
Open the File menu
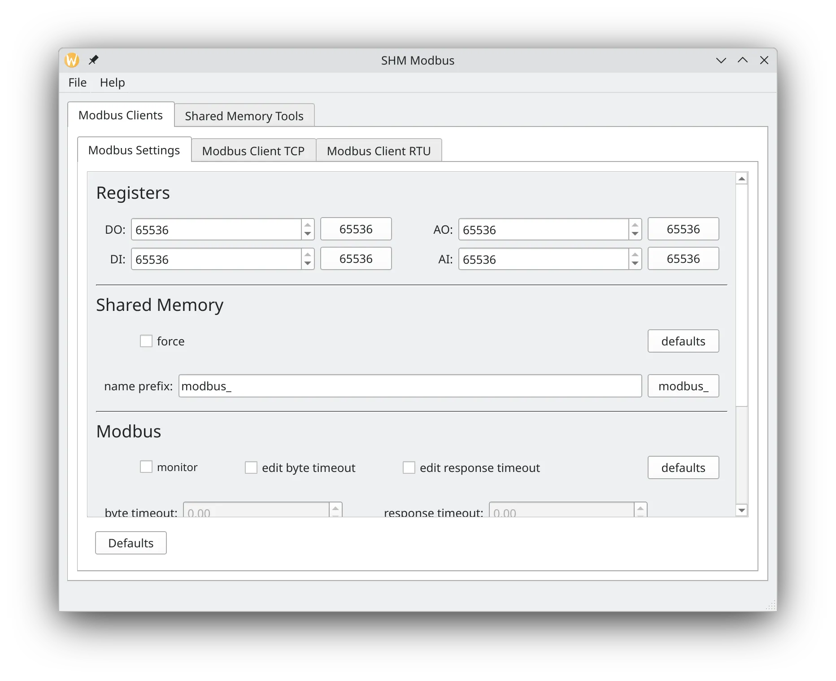[x=77, y=83]
